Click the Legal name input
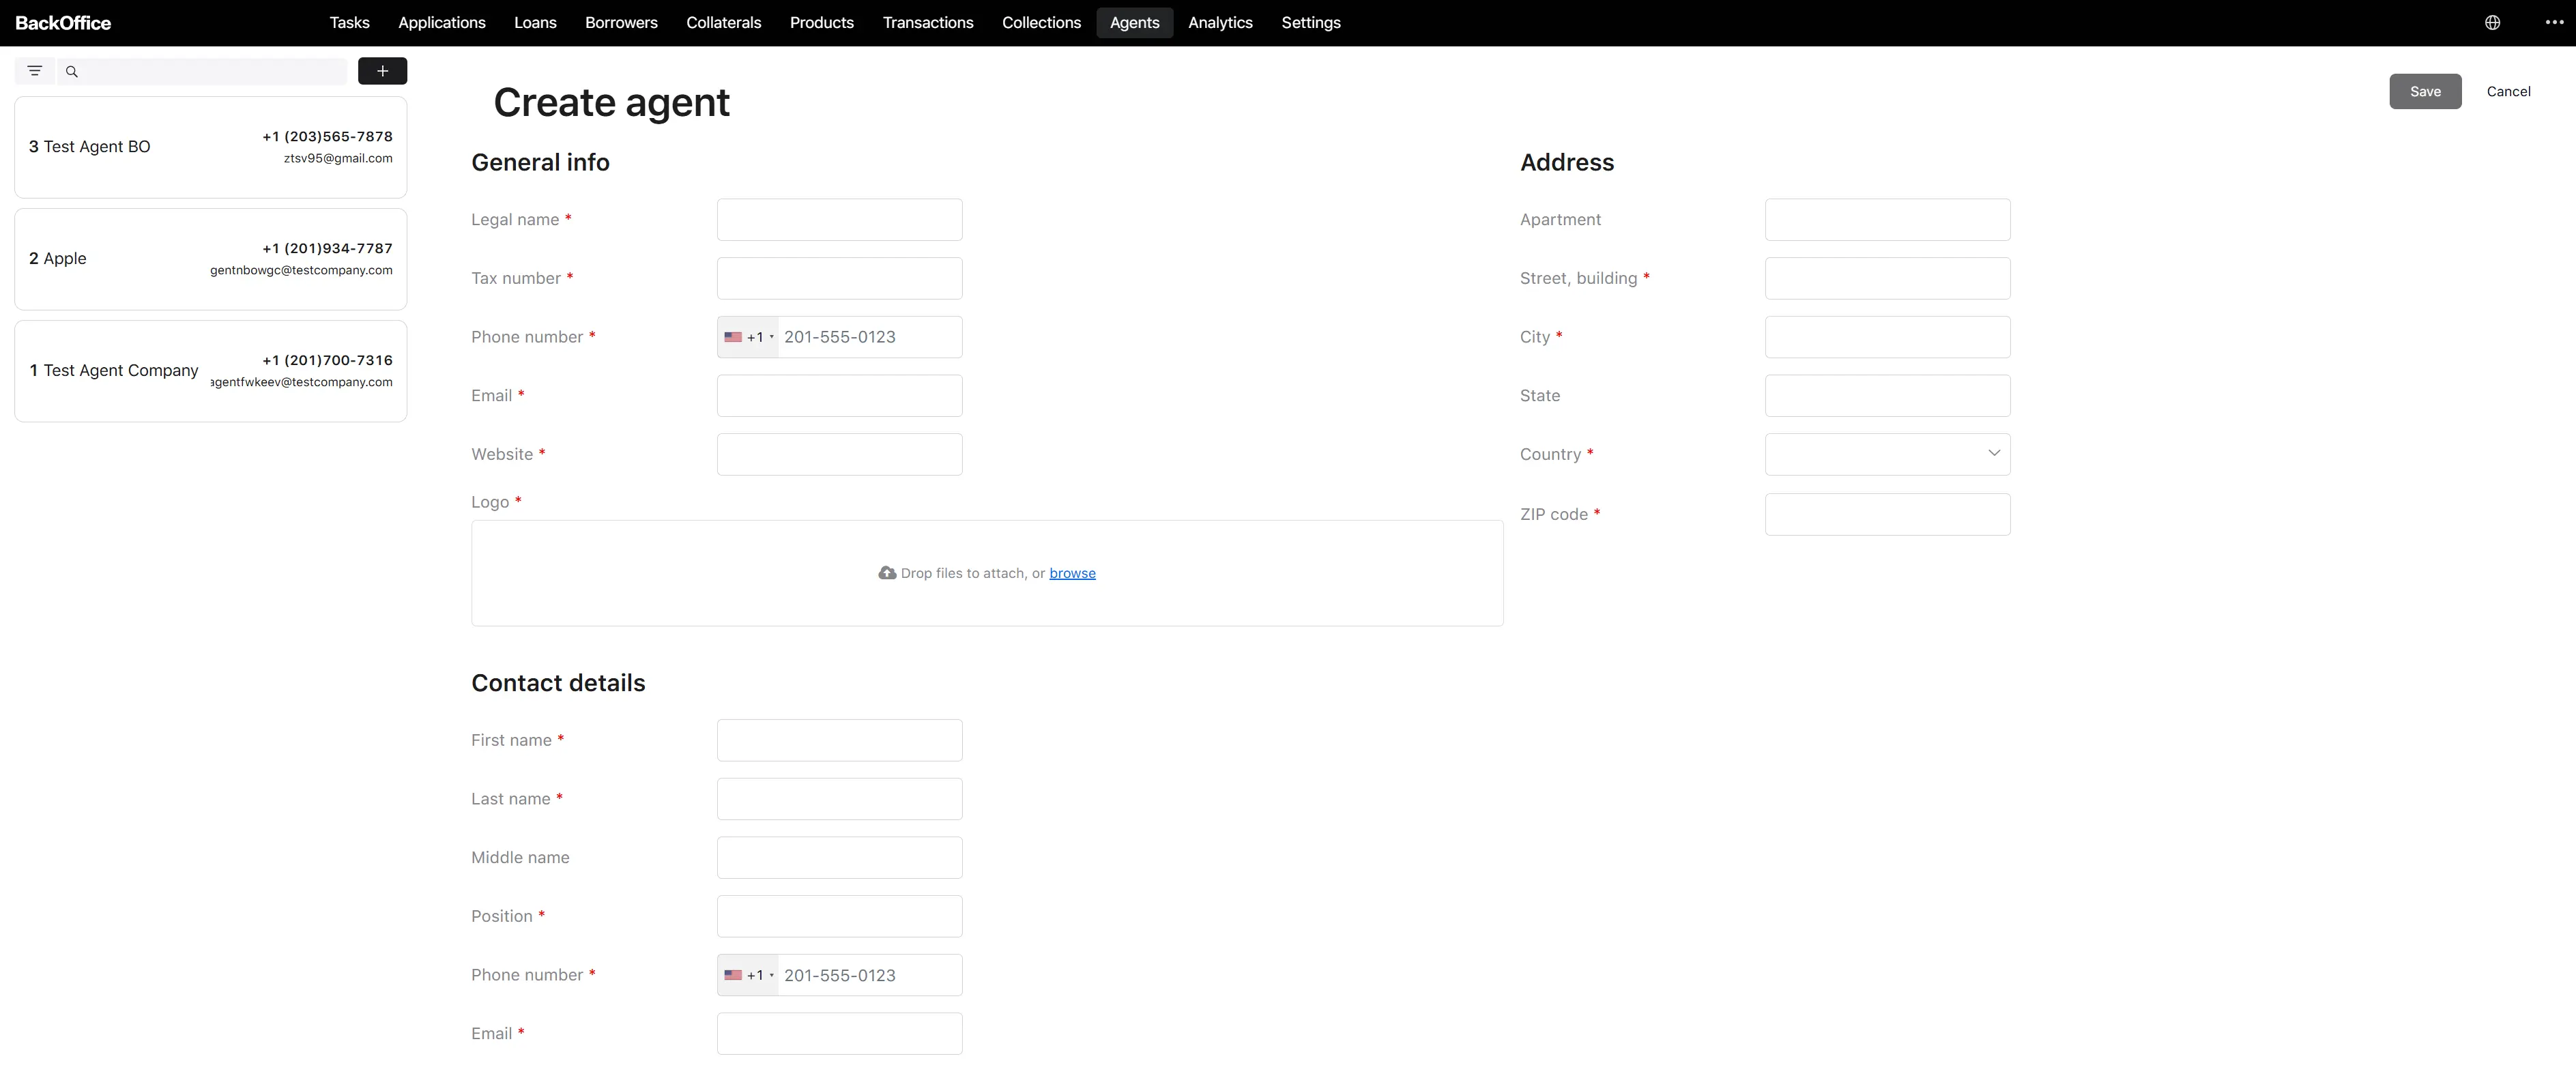2576x1076 pixels. tap(839, 219)
